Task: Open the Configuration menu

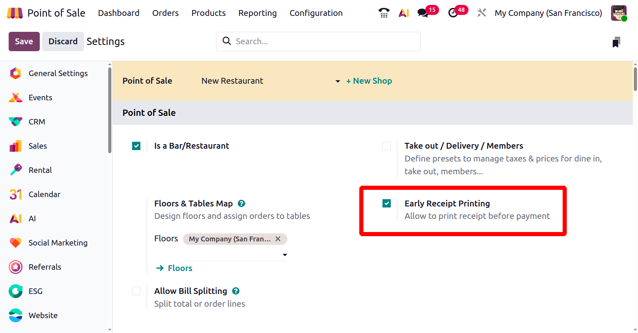Action: (316, 13)
